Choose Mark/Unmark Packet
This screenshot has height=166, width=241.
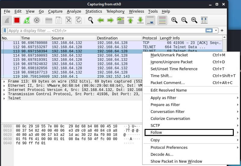(191, 55)
